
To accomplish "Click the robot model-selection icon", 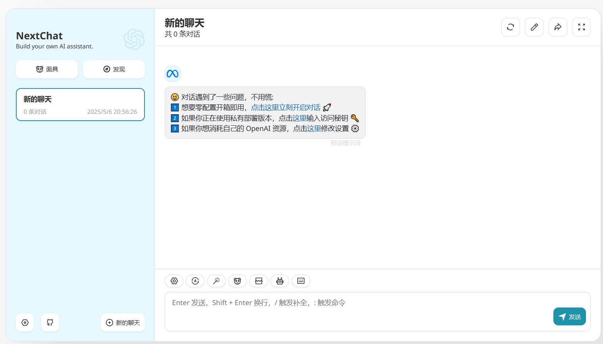I will (279, 281).
